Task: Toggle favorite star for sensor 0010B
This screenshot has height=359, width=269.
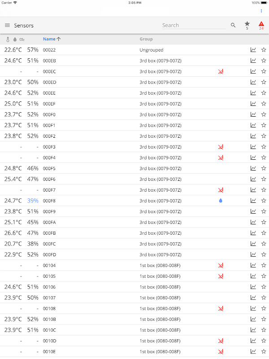Action: [x=264, y=319]
